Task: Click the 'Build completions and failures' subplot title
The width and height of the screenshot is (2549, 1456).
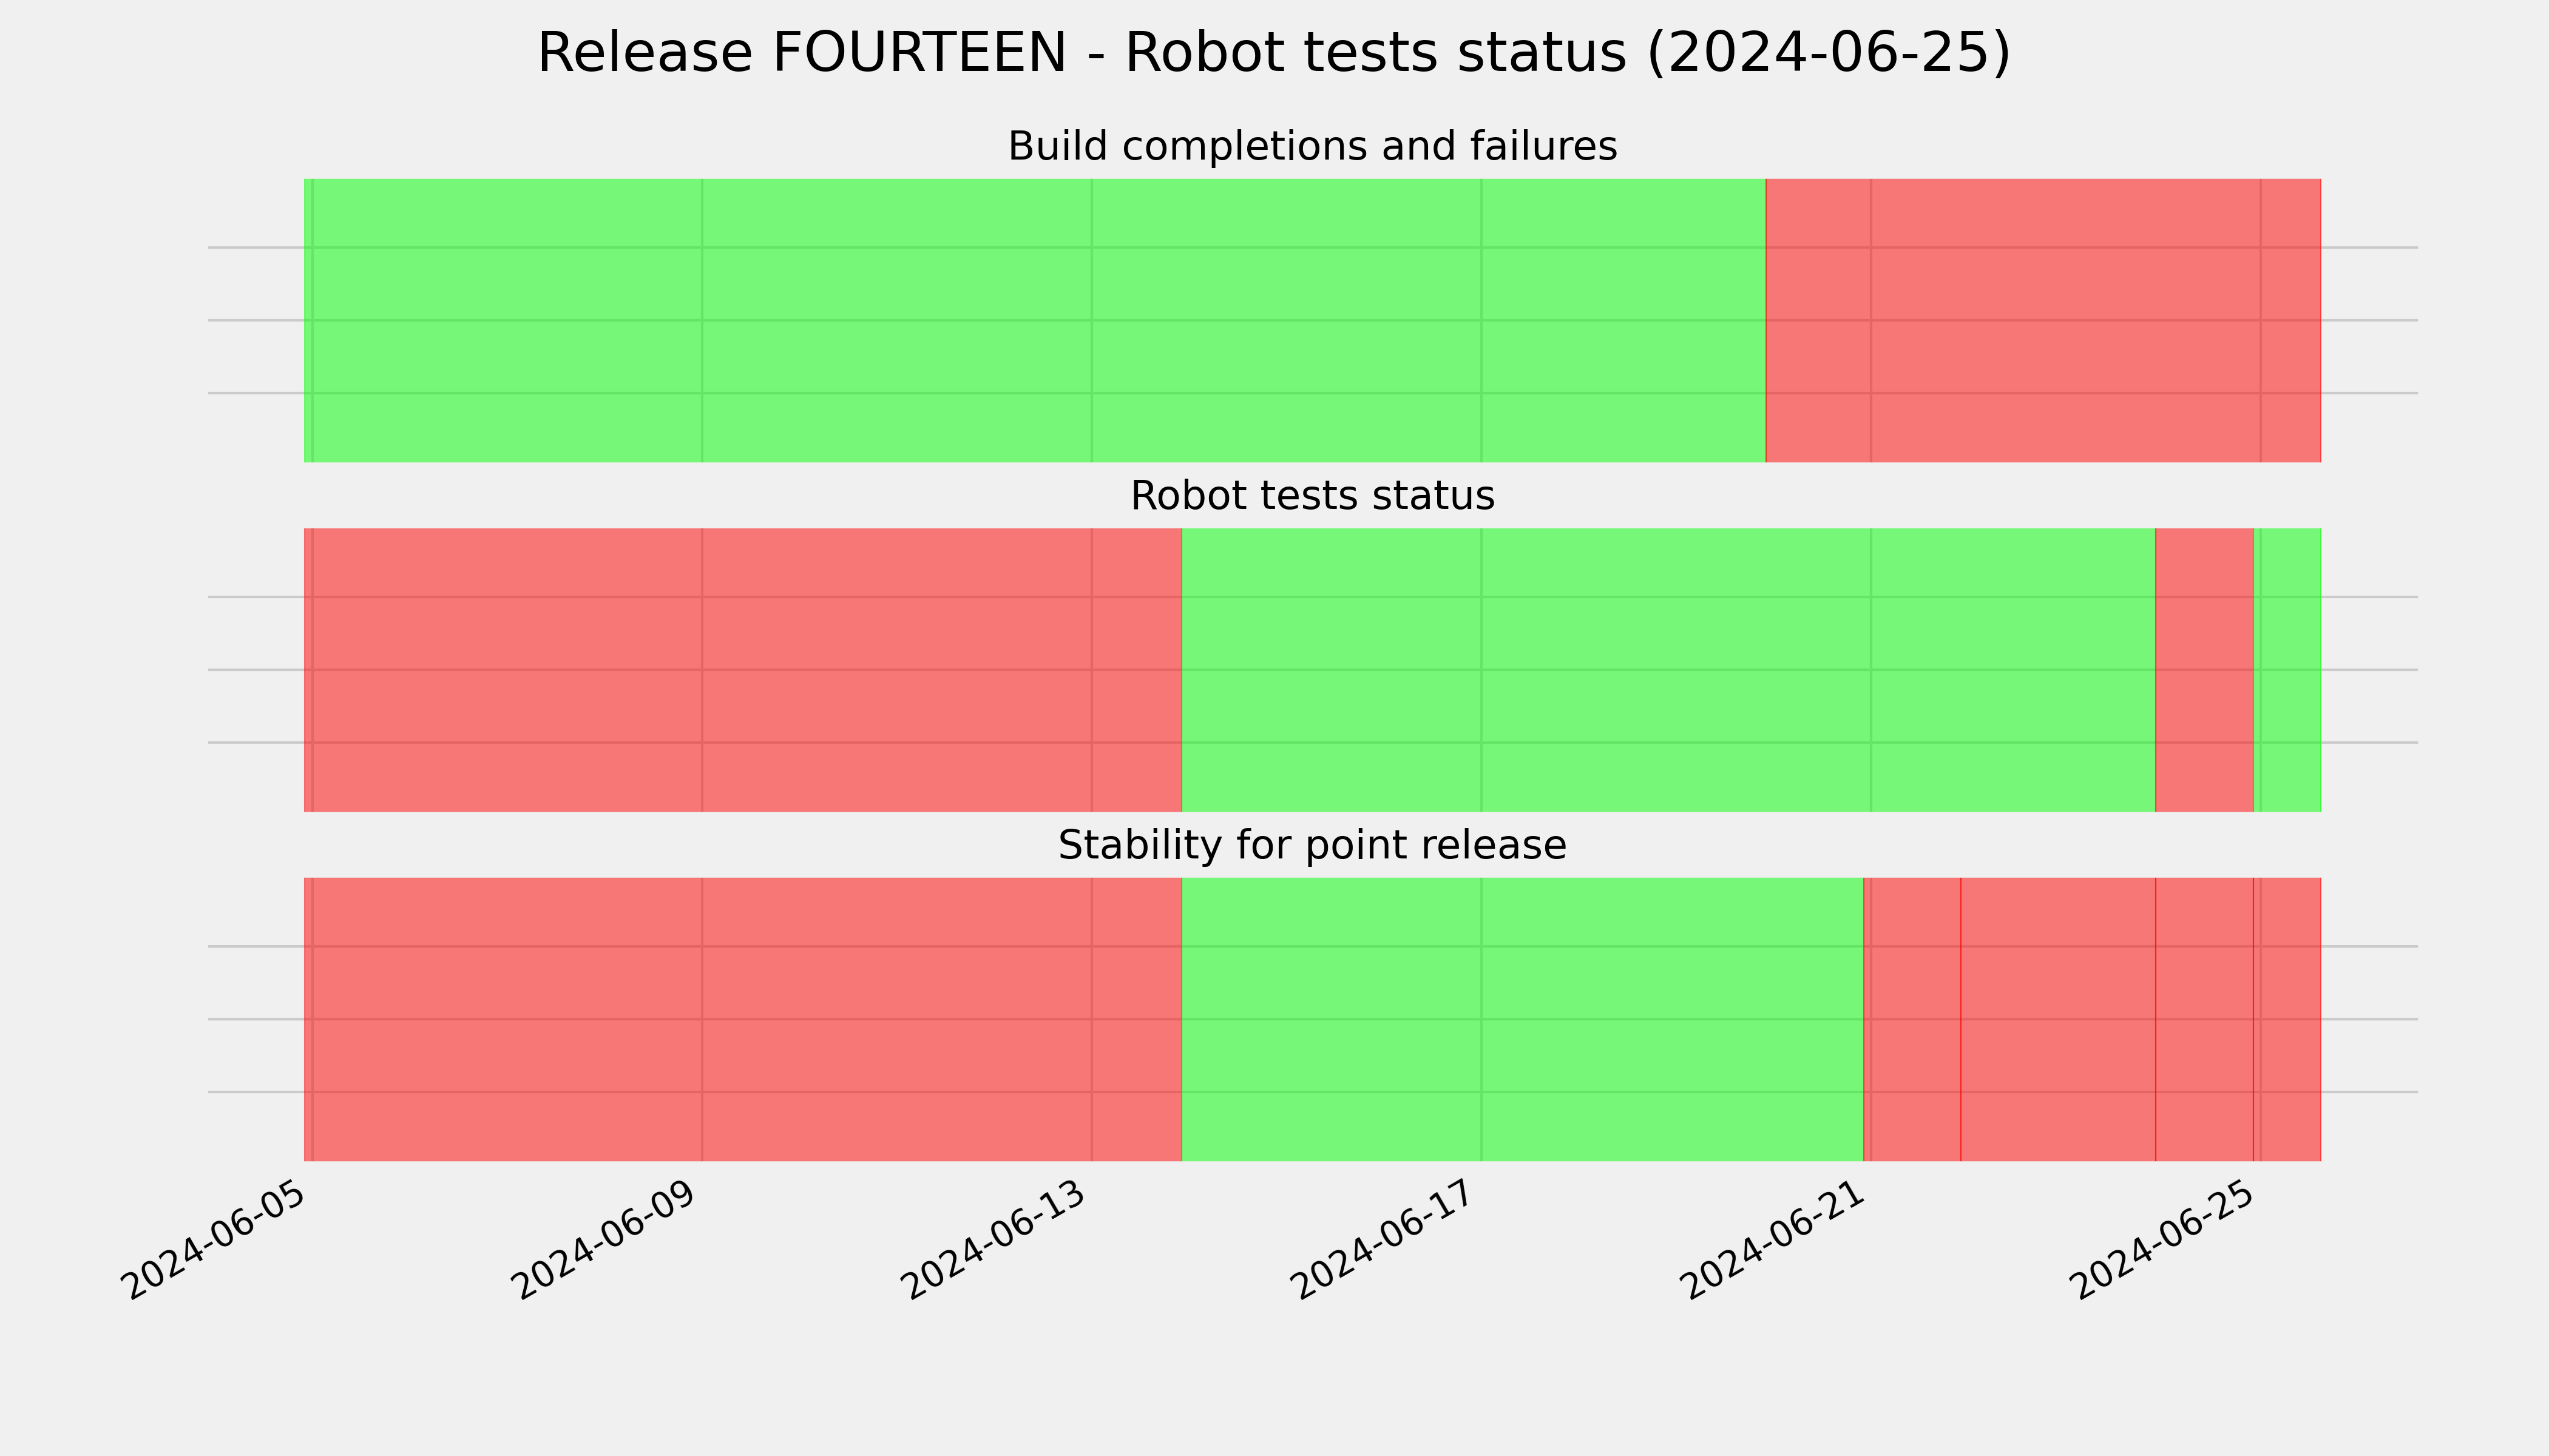Action: pyautogui.click(x=1312, y=146)
